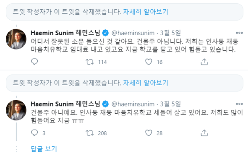The image size is (248, 156).
Task: Click 자세히 알아보기 in the second deleted notice
Action: (146, 83)
